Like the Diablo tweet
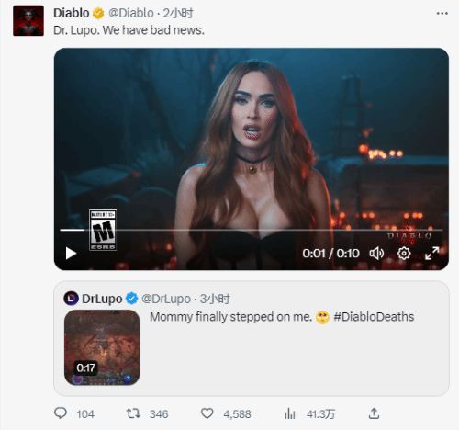Image resolution: width=459 pixels, height=430 pixels. (207, 413)
